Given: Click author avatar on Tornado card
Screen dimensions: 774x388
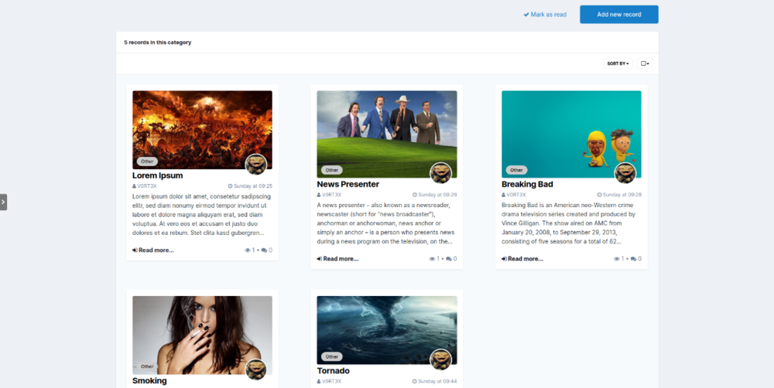Looking at the screenshot, I should tap(441, 360).
